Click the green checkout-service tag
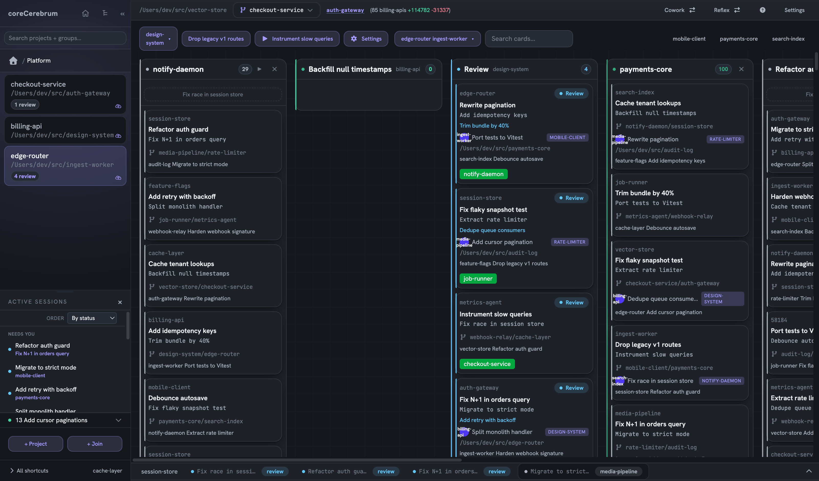This screenshot has height=481, width=819. click(487, 364)
